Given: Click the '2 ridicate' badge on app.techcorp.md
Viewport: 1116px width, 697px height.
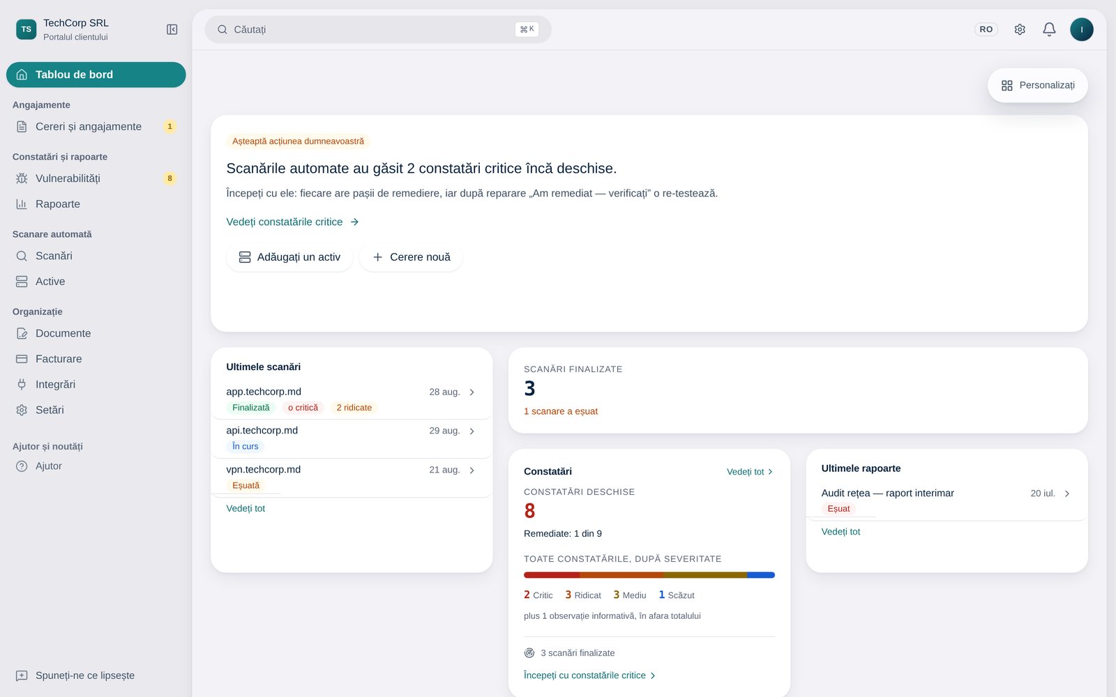Looking at the screenshot, I should pyautogui.click(x=354, y=408).
